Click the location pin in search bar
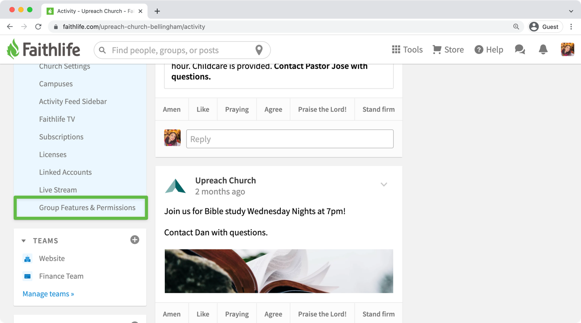This screenshot has height=323, width=581. [259, 50]
